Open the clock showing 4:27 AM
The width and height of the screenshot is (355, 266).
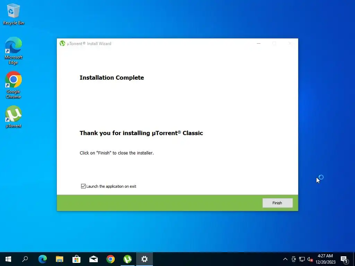click(x=325, y=259)
